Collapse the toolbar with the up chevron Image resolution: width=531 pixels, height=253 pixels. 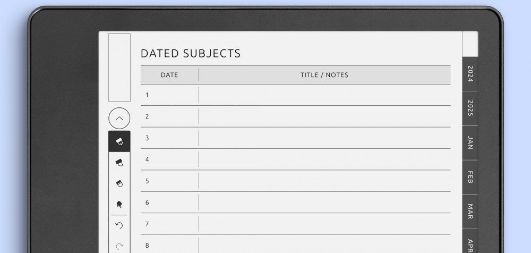pyautogui.click(x=119, y=119)
